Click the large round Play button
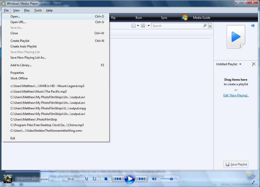Viewport: 260px width, 187px height. click(130, 179)
